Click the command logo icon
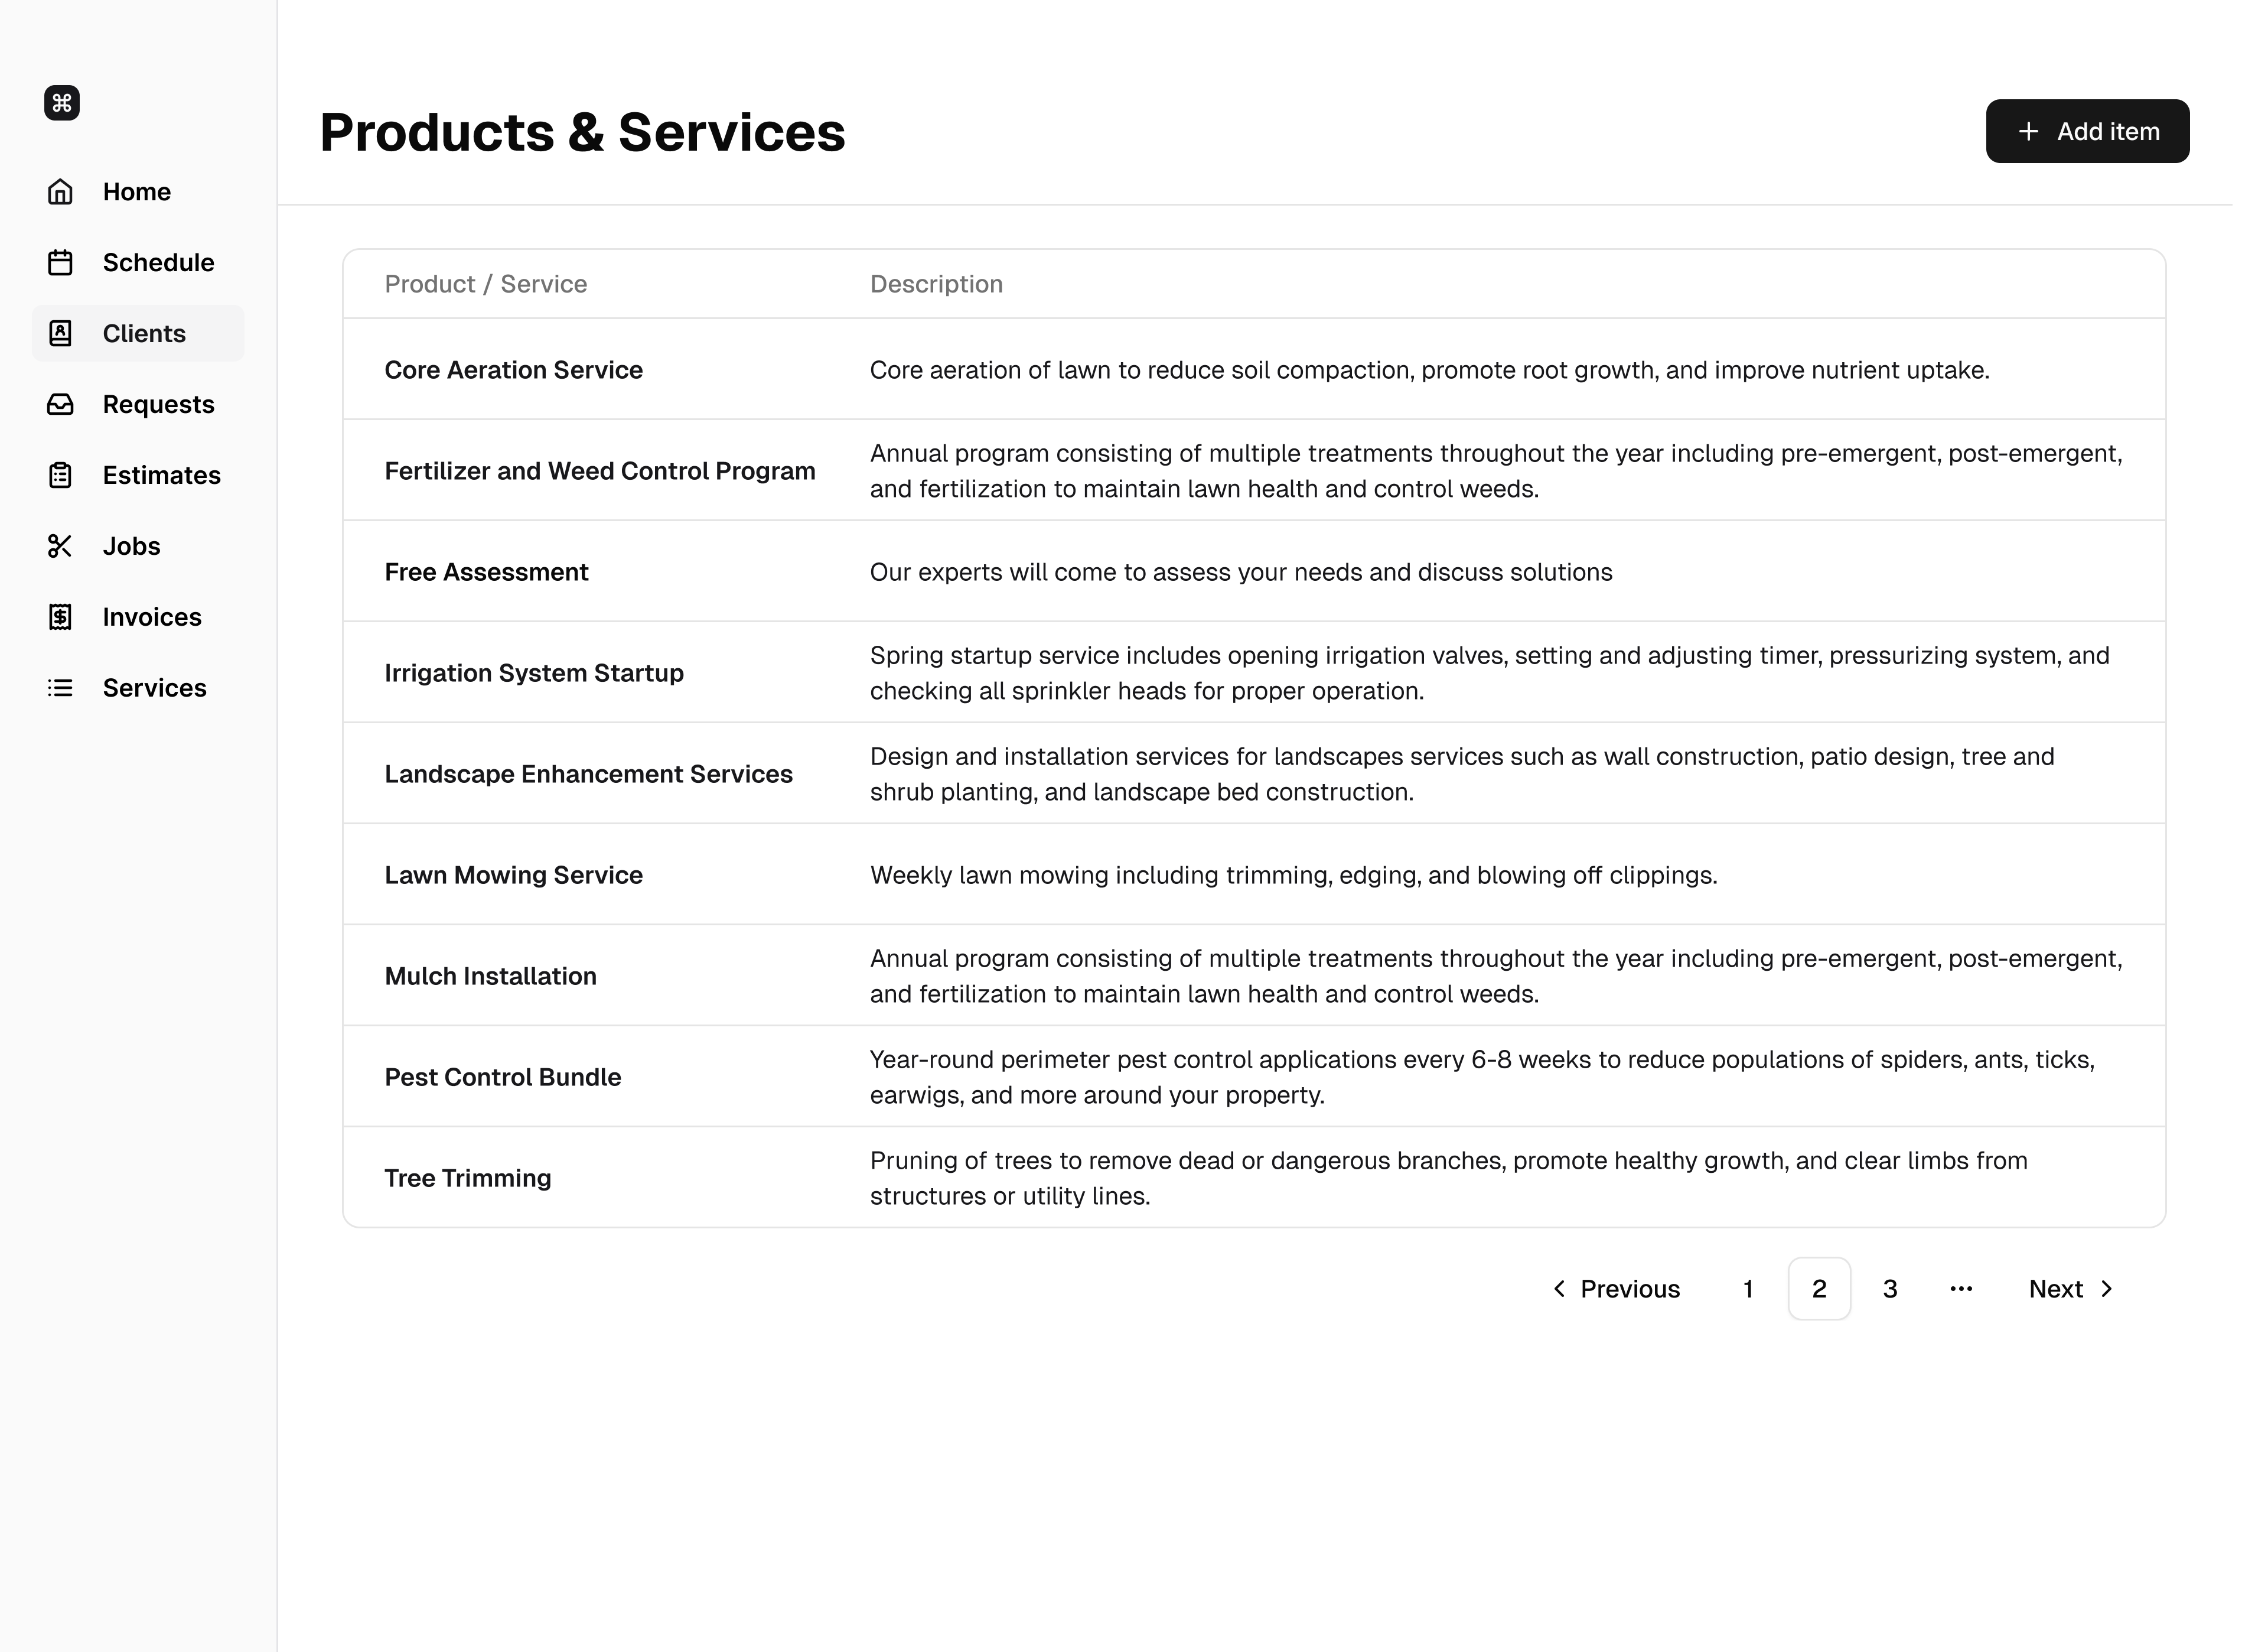 (62, 103)
